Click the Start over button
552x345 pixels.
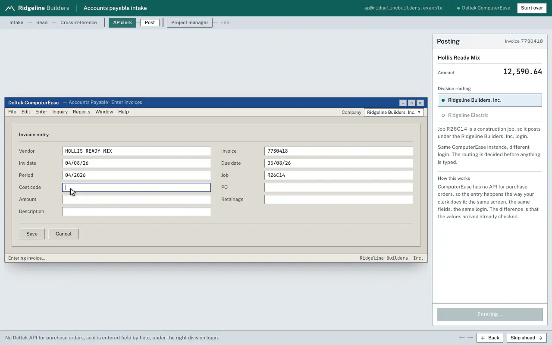532,8
